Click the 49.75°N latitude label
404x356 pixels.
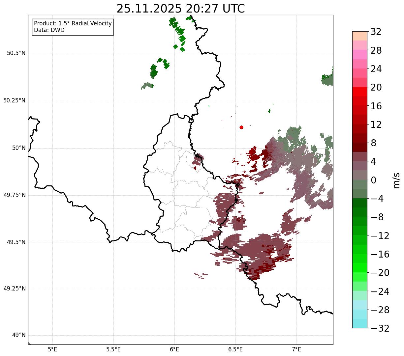pyautogui.click(x=15, y=195)
